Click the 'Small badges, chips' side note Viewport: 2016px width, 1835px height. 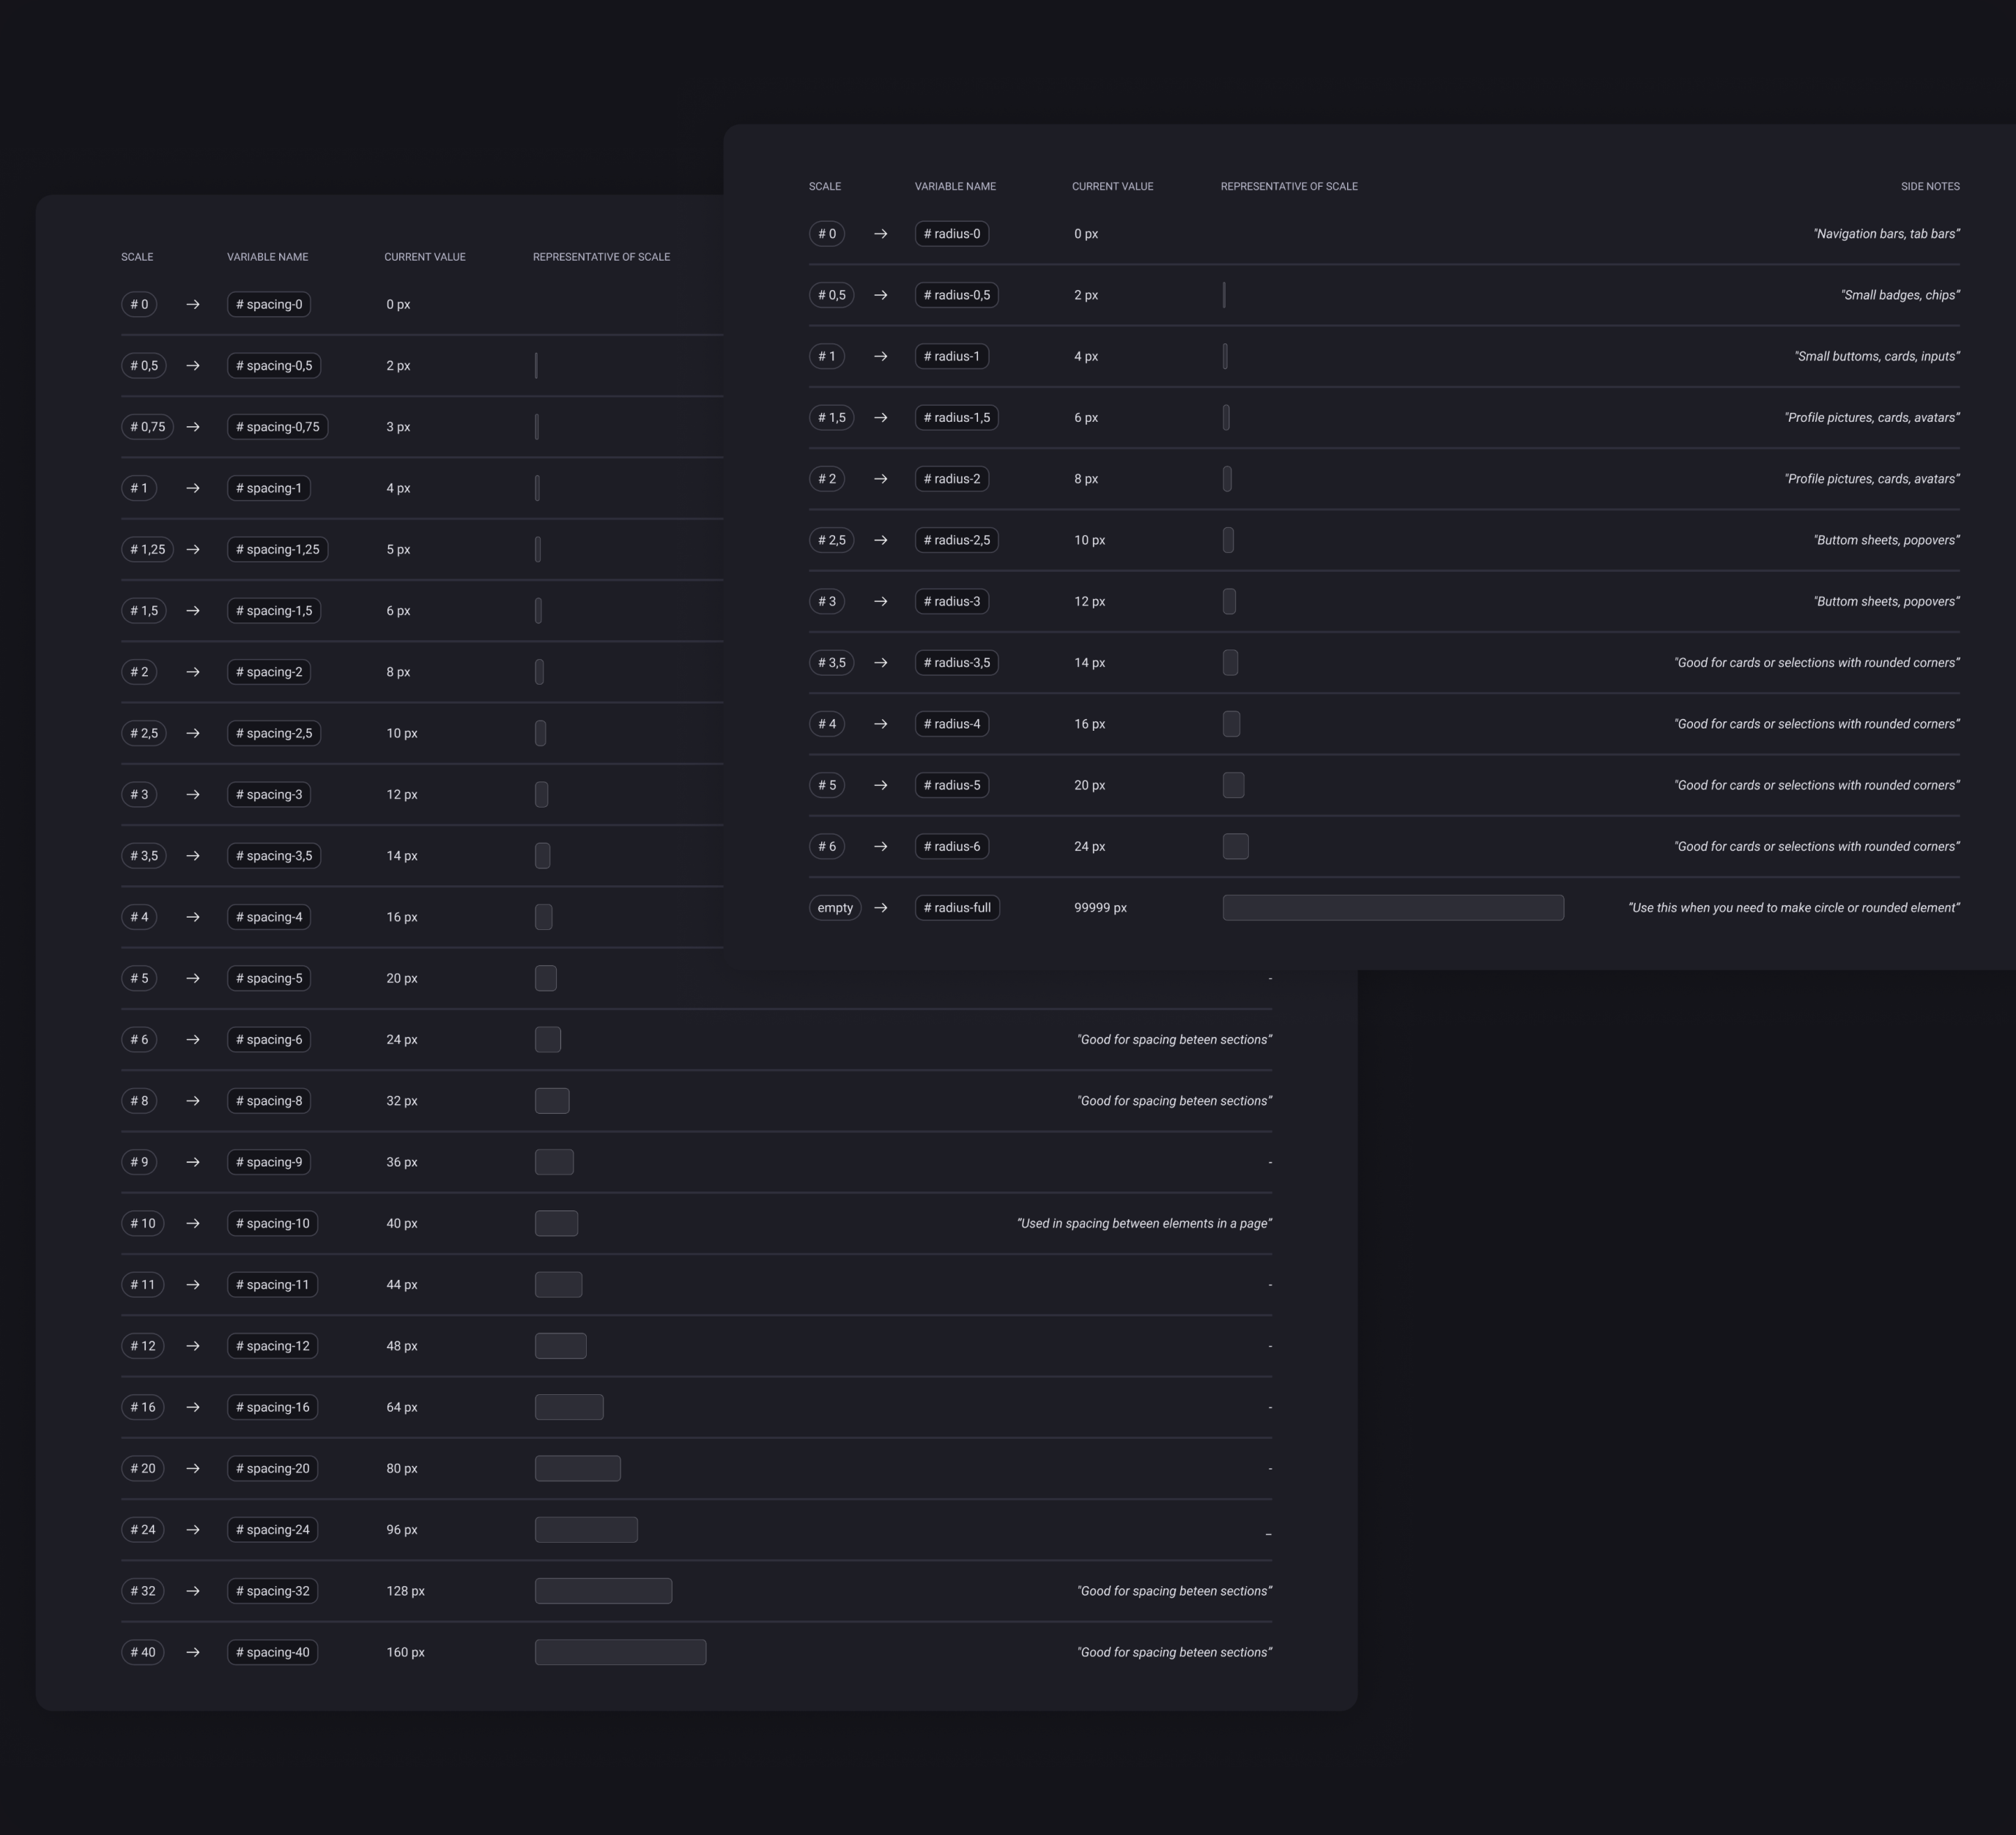pos(1900,295)
